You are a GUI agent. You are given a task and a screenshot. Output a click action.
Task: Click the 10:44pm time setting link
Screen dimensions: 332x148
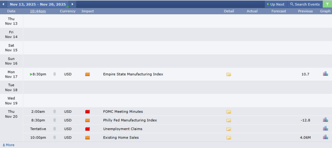(38, 11)
